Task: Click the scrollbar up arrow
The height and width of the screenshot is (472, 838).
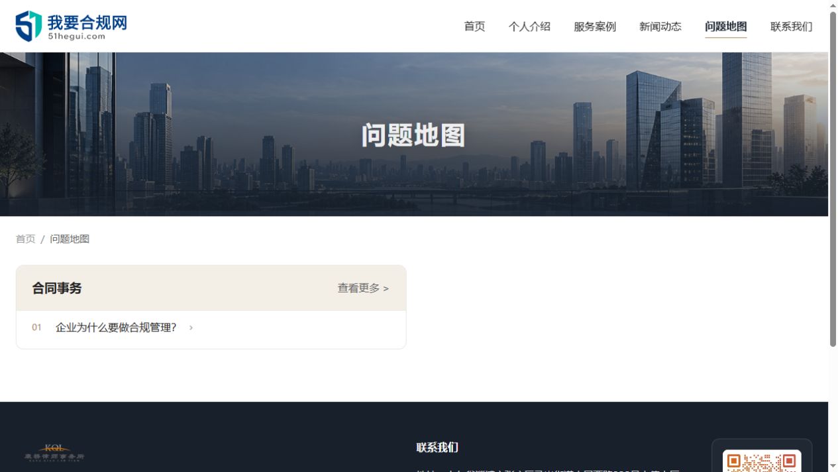Action: [x=833, y=5]
